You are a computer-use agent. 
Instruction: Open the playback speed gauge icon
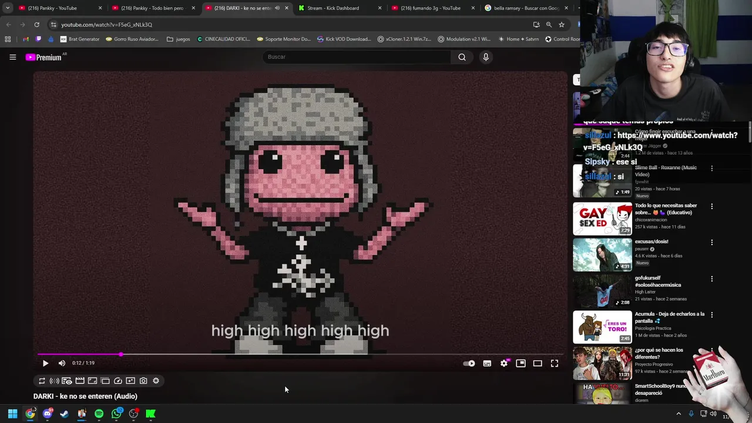(118, 381)
